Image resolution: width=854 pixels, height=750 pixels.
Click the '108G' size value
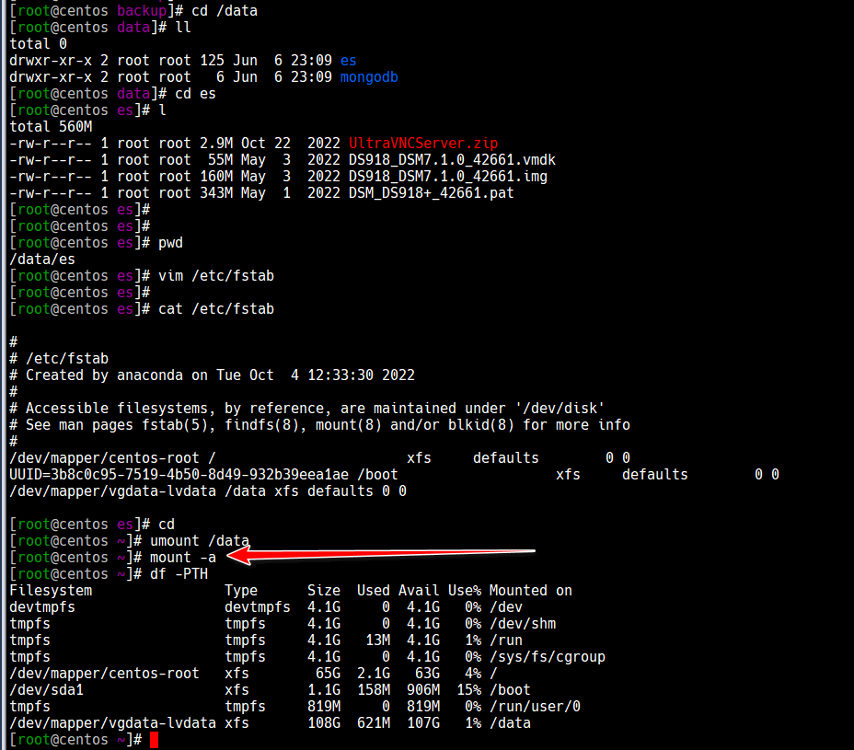[x=324, y=723]
